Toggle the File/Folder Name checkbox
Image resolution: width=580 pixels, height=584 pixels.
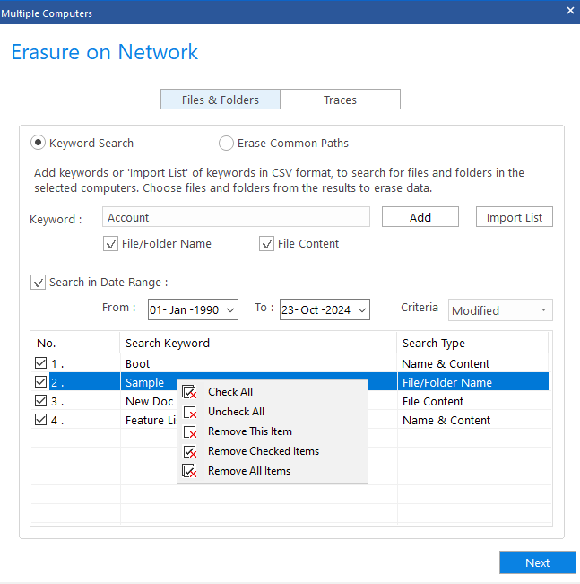pyautogui.click(x=110, y=244)
